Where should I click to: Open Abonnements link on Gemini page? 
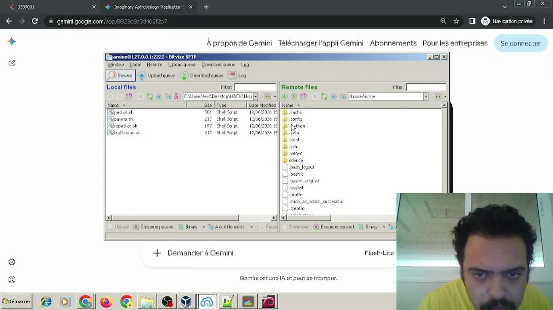point(393,43)
